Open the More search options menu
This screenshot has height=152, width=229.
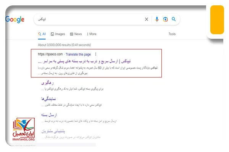point(92,34)
